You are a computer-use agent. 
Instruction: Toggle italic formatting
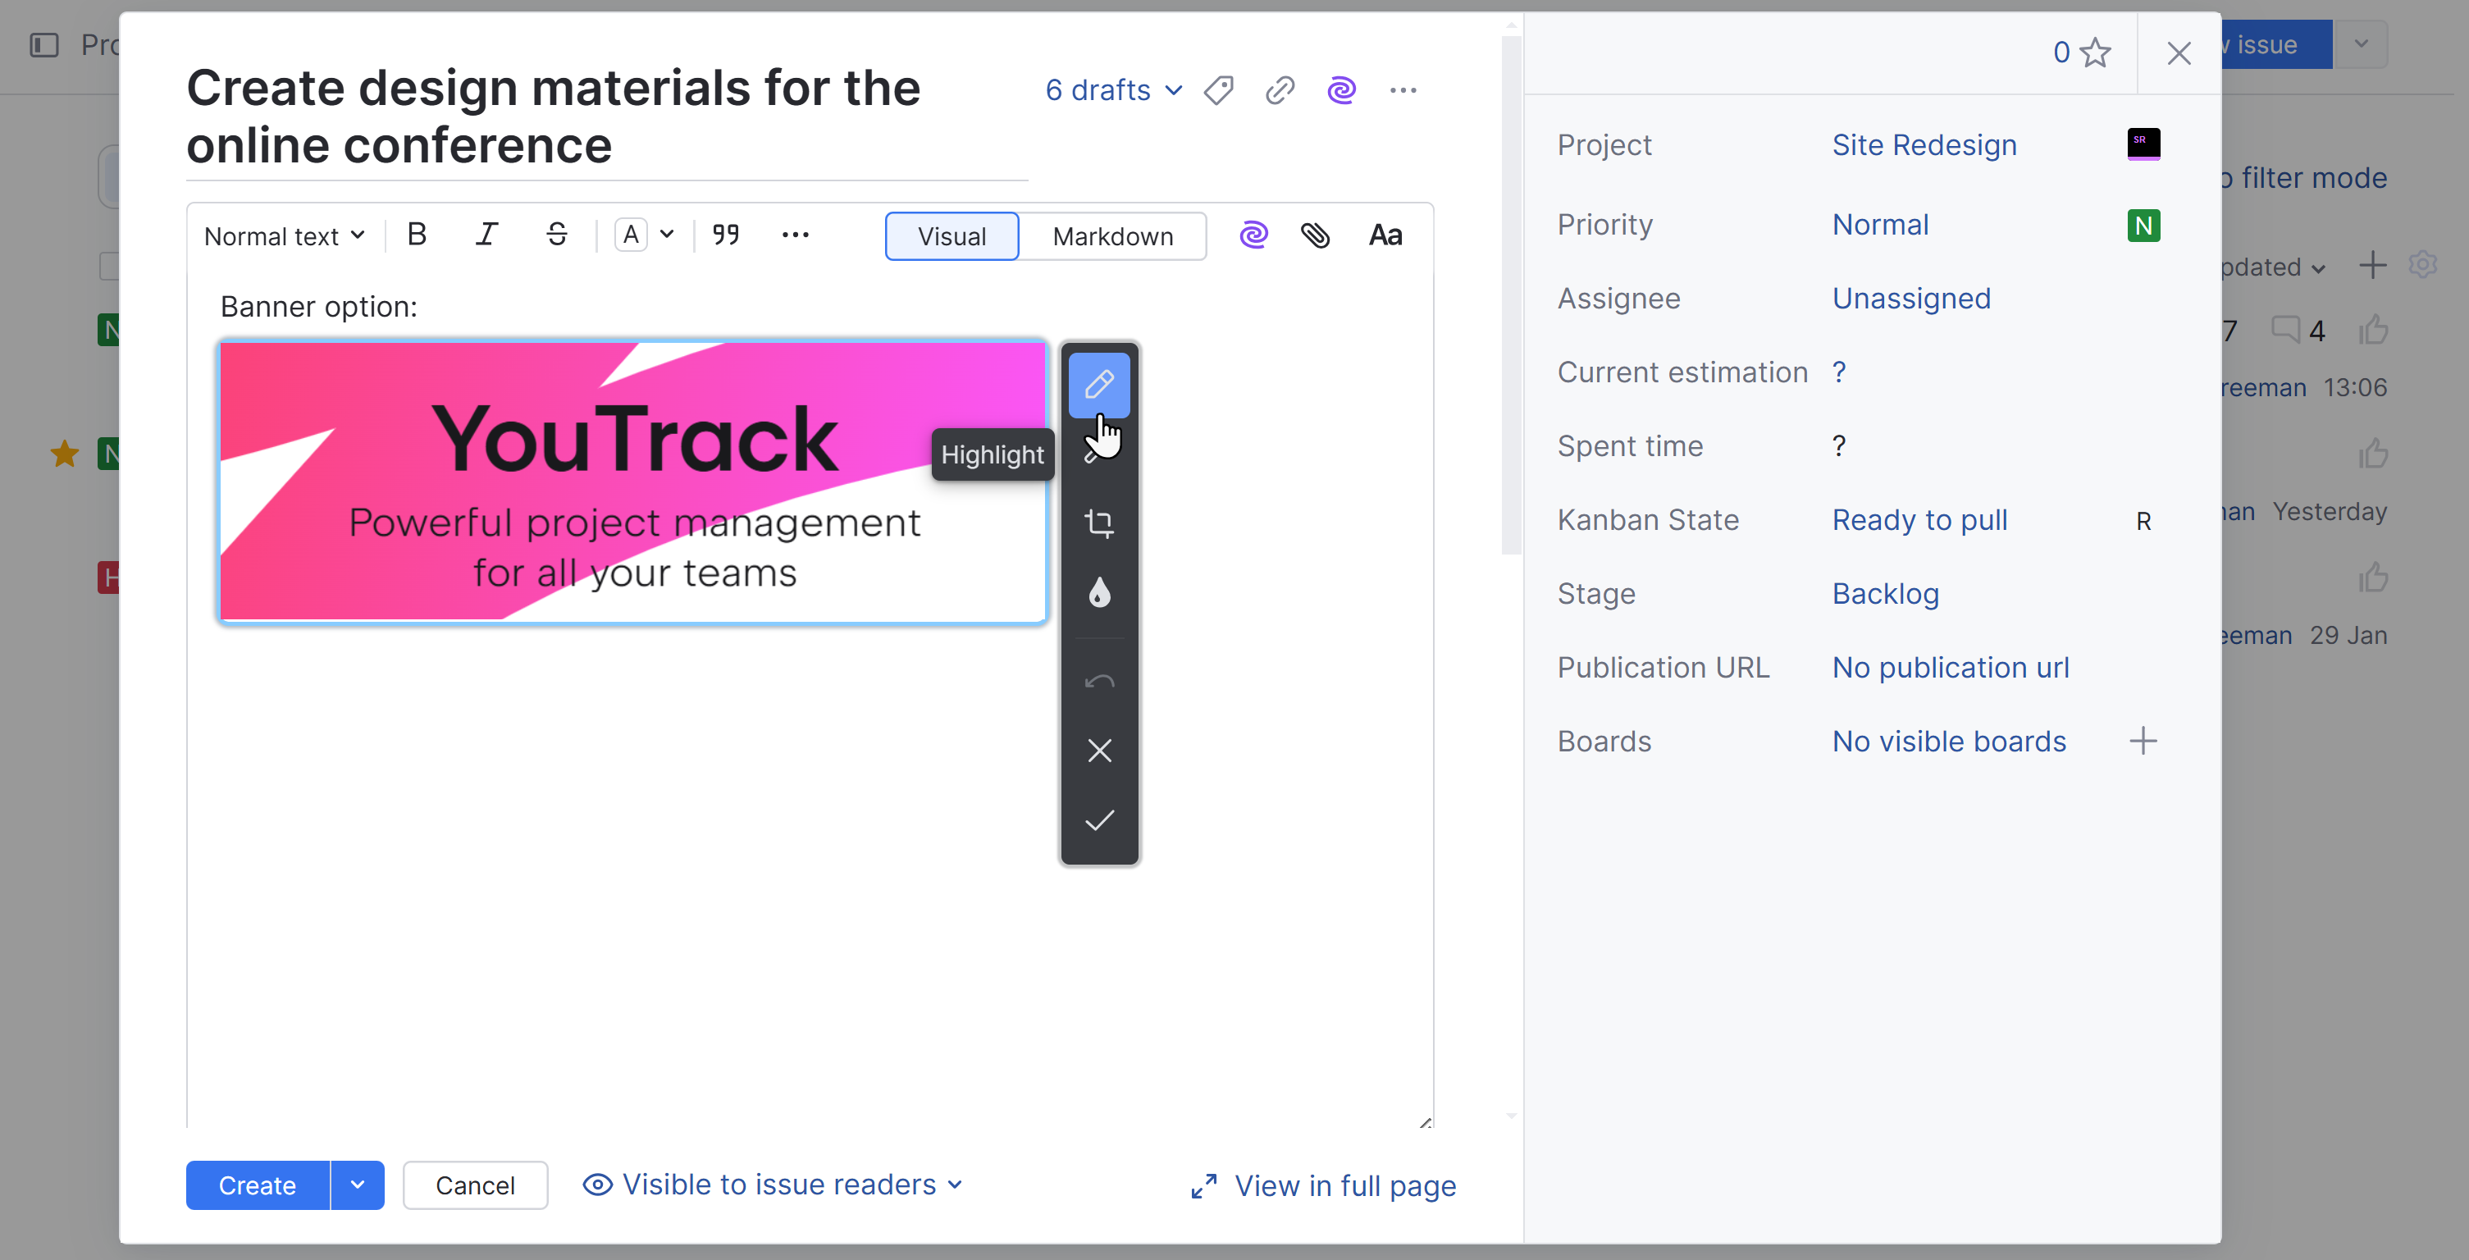[x=487, y=235]
